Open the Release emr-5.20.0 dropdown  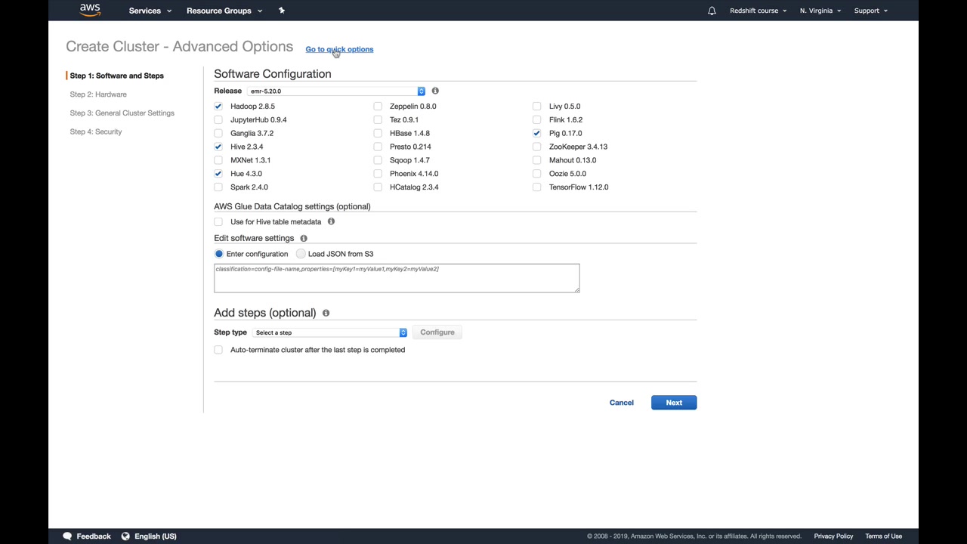[336, 91]
